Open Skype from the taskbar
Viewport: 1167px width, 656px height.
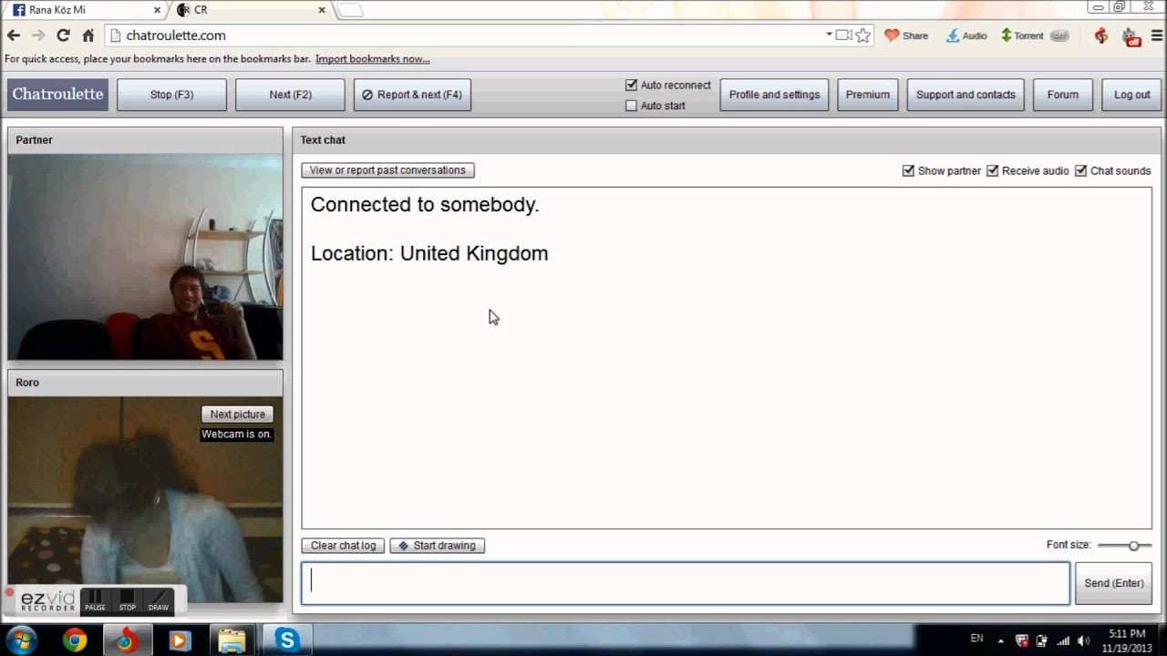(287, 641)
